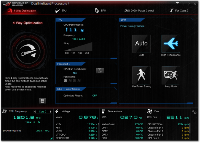Click the Optimized Phase OFF value

pos(95,96)
